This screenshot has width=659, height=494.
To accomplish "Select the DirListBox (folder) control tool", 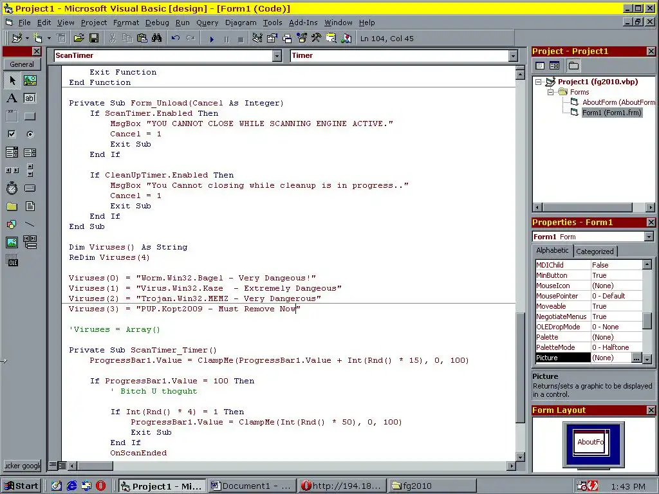I will [12, 206].
